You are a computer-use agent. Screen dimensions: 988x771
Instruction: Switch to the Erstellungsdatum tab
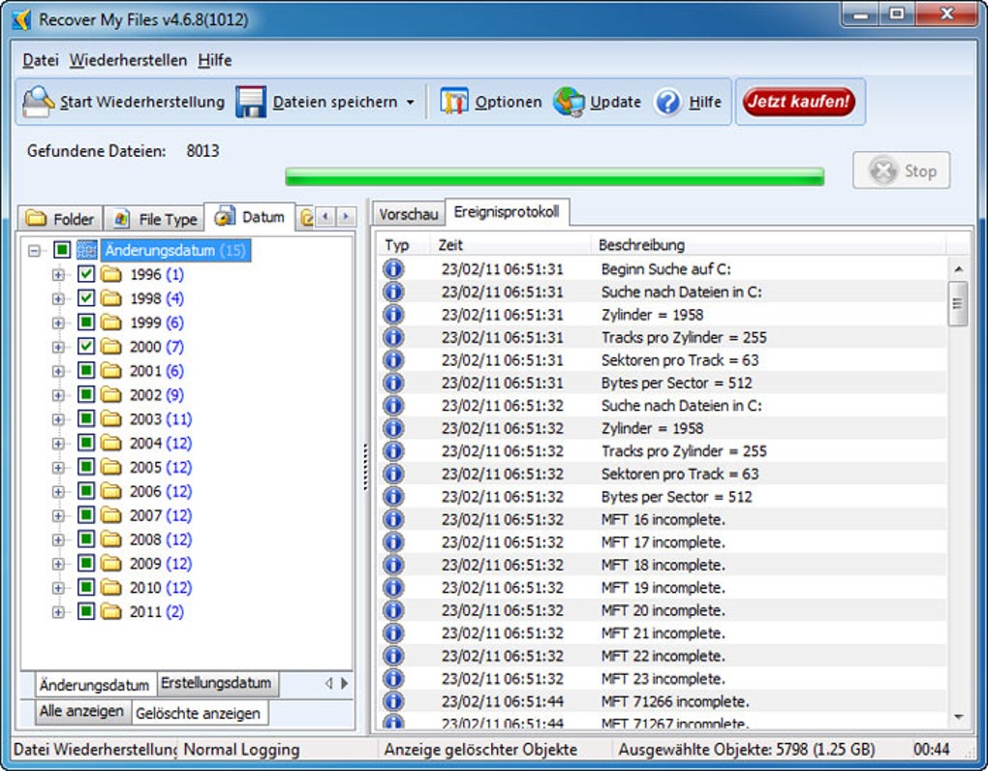(216, 683)
